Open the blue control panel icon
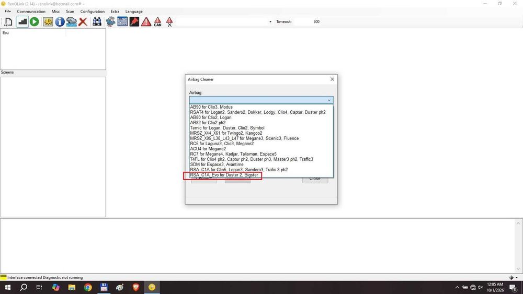This screenshot has height=294, width=523. click(x=122, y=22)
